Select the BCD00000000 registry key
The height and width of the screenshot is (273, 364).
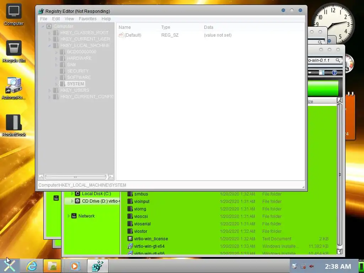click(81, 52)
